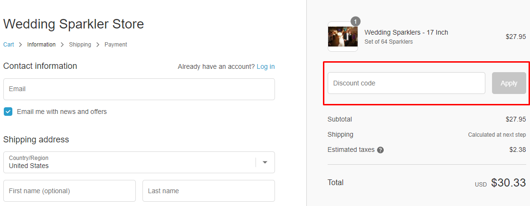Screen dimensions: 530x206
Task: Click the quantity badge on product thumbnail
Action: click(356, 22)
